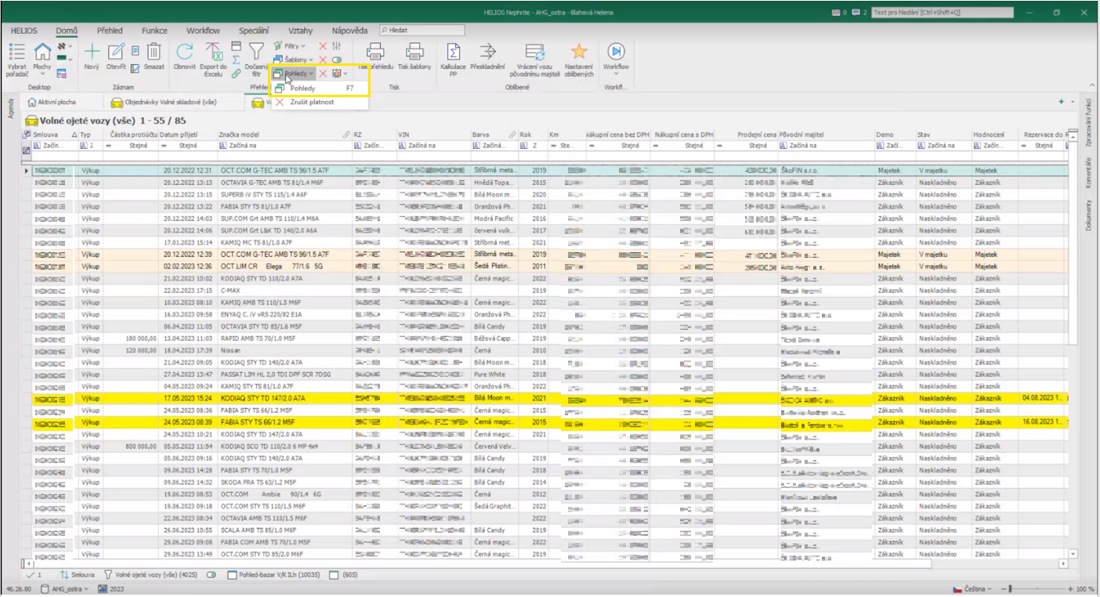Refresh the list with the Obnovit icon
1100x597 pixels.
(185, 52)
